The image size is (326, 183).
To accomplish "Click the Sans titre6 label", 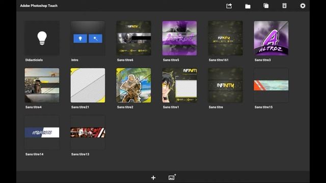I will 125,60.
